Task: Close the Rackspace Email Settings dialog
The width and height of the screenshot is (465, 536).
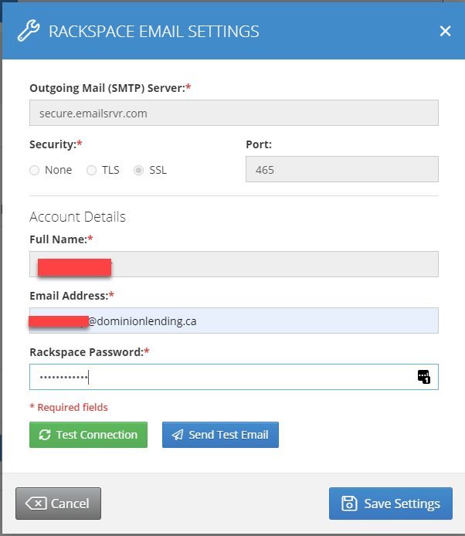Action: pos(445,31)
